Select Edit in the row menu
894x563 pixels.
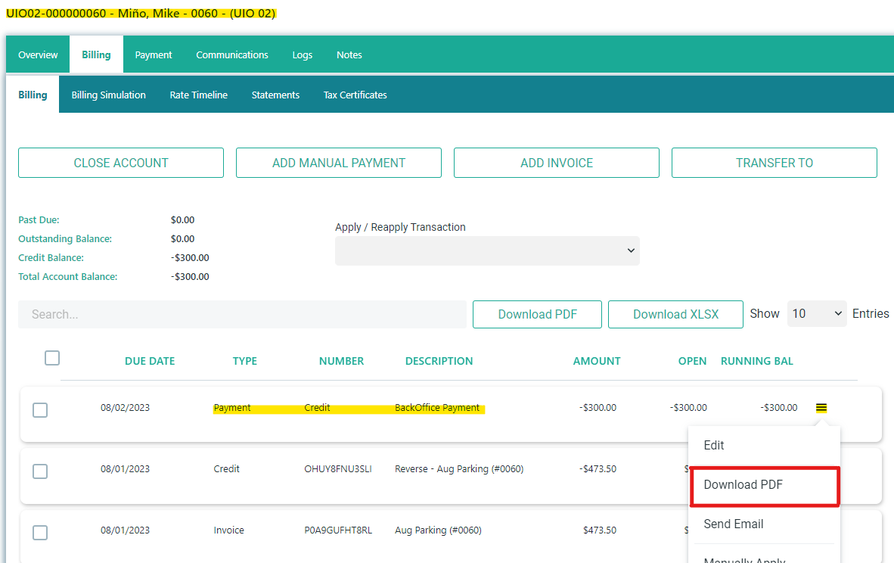[x=714, y=446]
